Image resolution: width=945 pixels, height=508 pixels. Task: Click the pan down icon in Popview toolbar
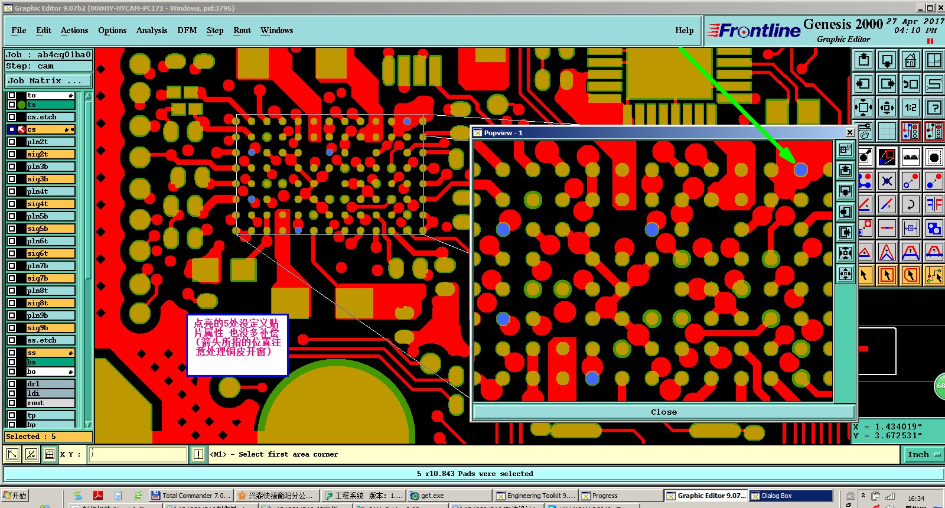coord(846,191)
